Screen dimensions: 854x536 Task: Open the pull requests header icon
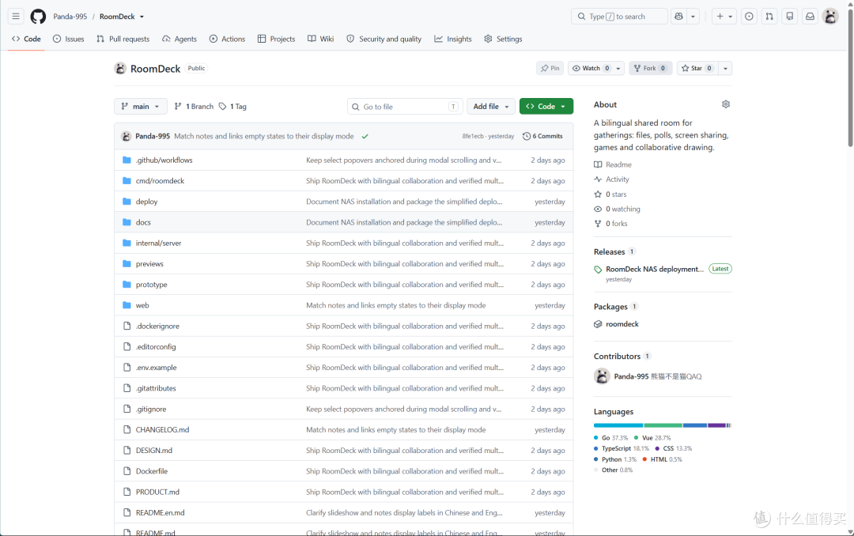[769, 17]
